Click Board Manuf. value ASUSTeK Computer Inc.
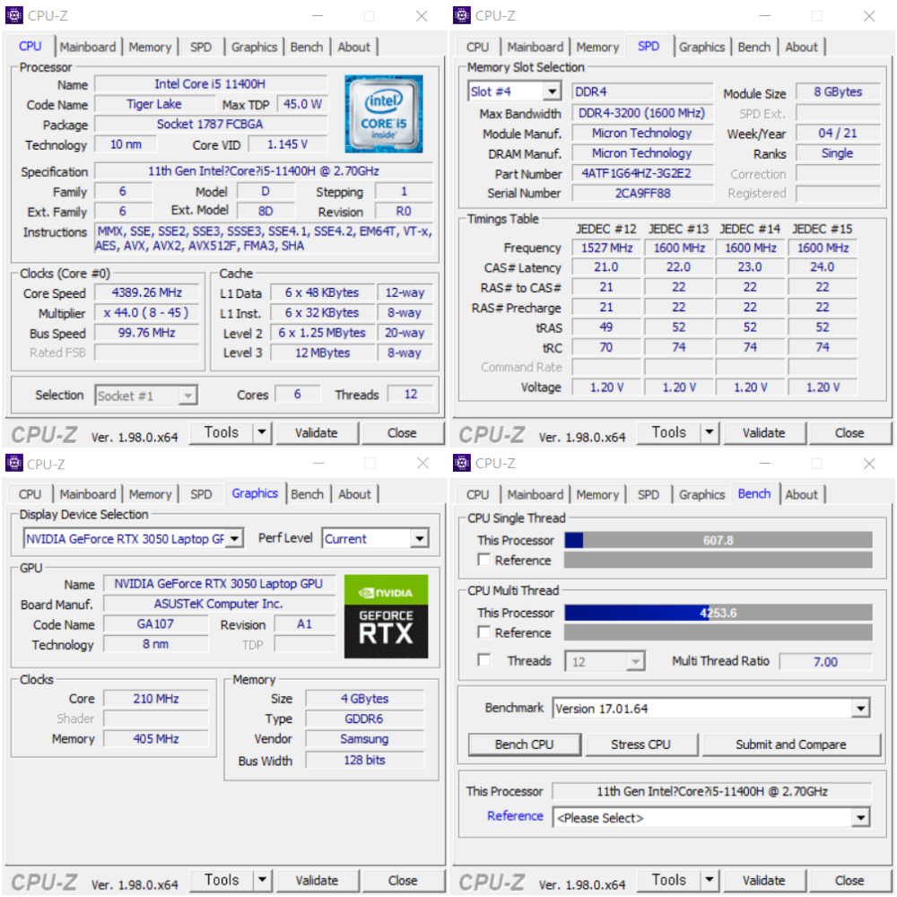 point(219,604)
